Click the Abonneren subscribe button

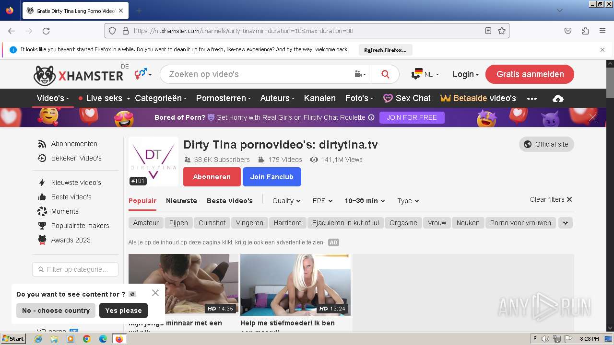point(212,177)
